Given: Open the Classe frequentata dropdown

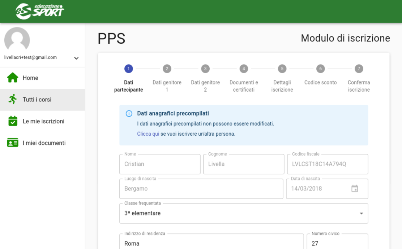Looking at the screenshot, I should click(x=244, y=213).
